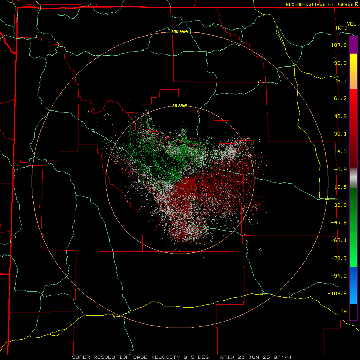The image size is (360, 360).
Task: Click the 14.5 velocity scale value
Action: tap(340, 152)
